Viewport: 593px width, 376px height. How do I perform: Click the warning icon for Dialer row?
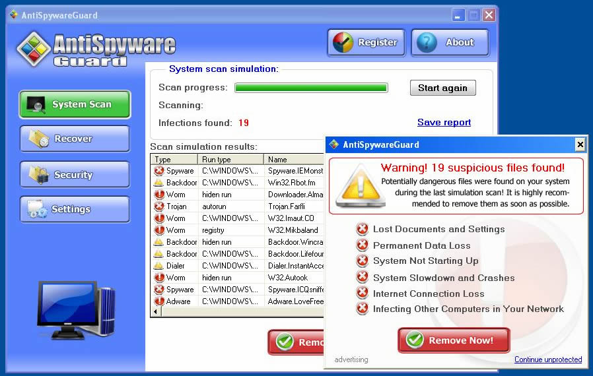tap(159, 266)
